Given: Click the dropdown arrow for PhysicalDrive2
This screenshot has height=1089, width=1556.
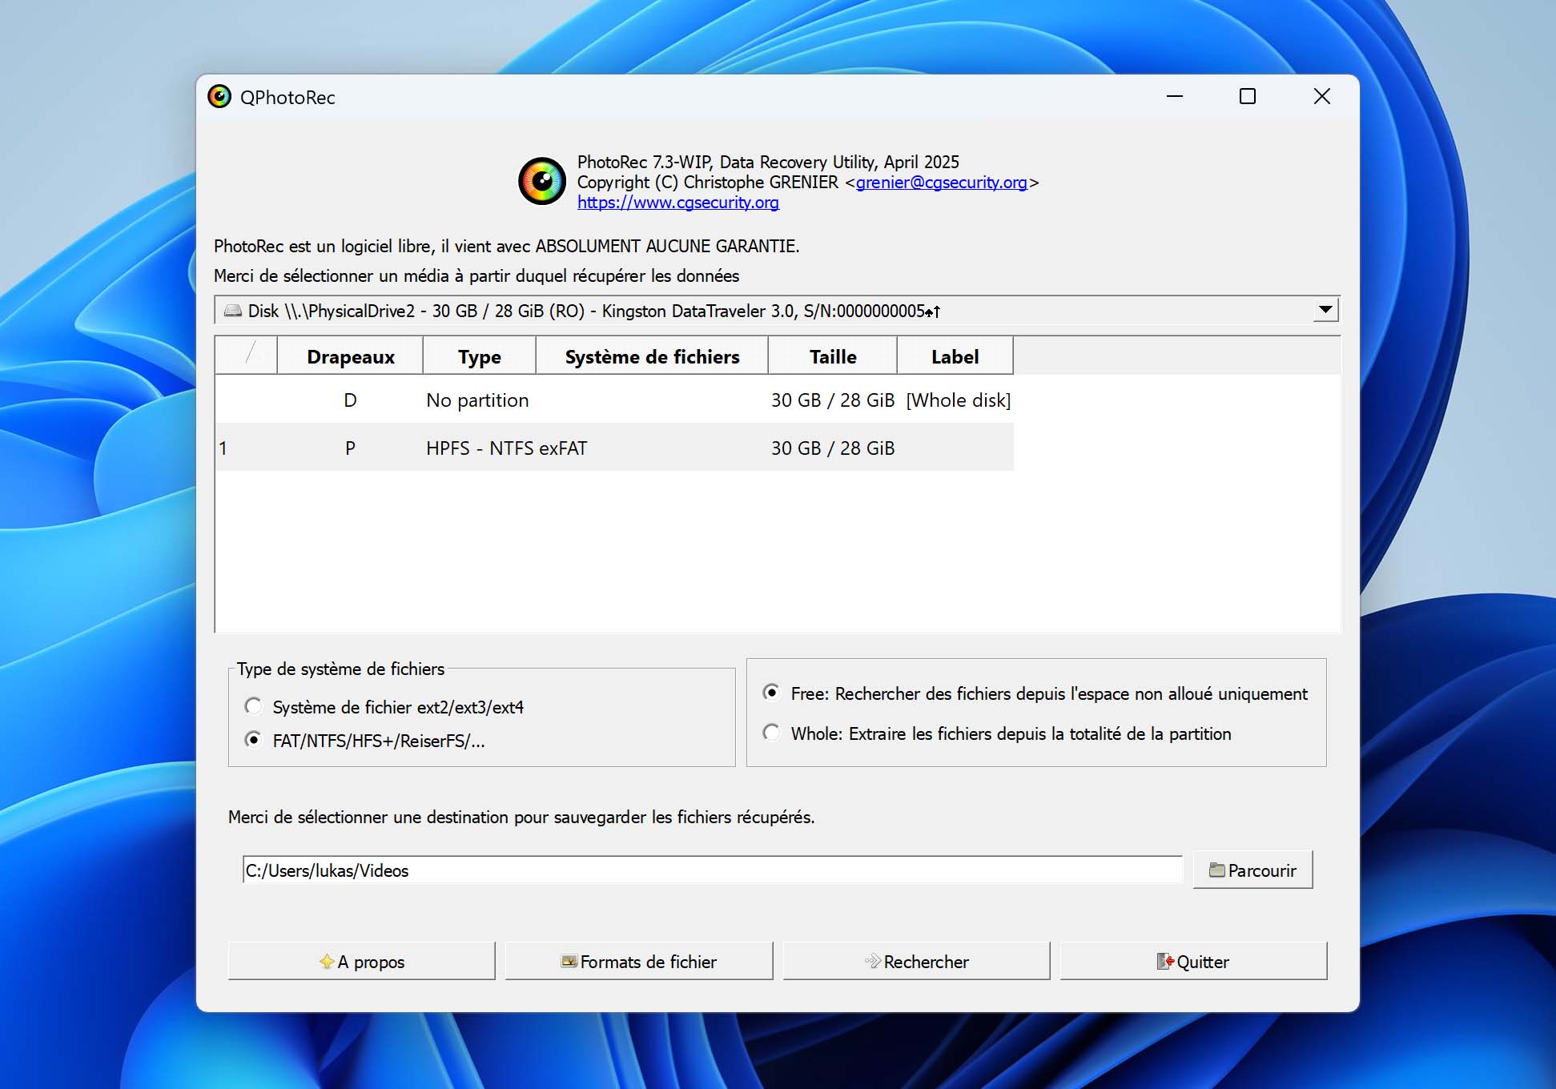Looking at the screenshot, I should 1325,310.
